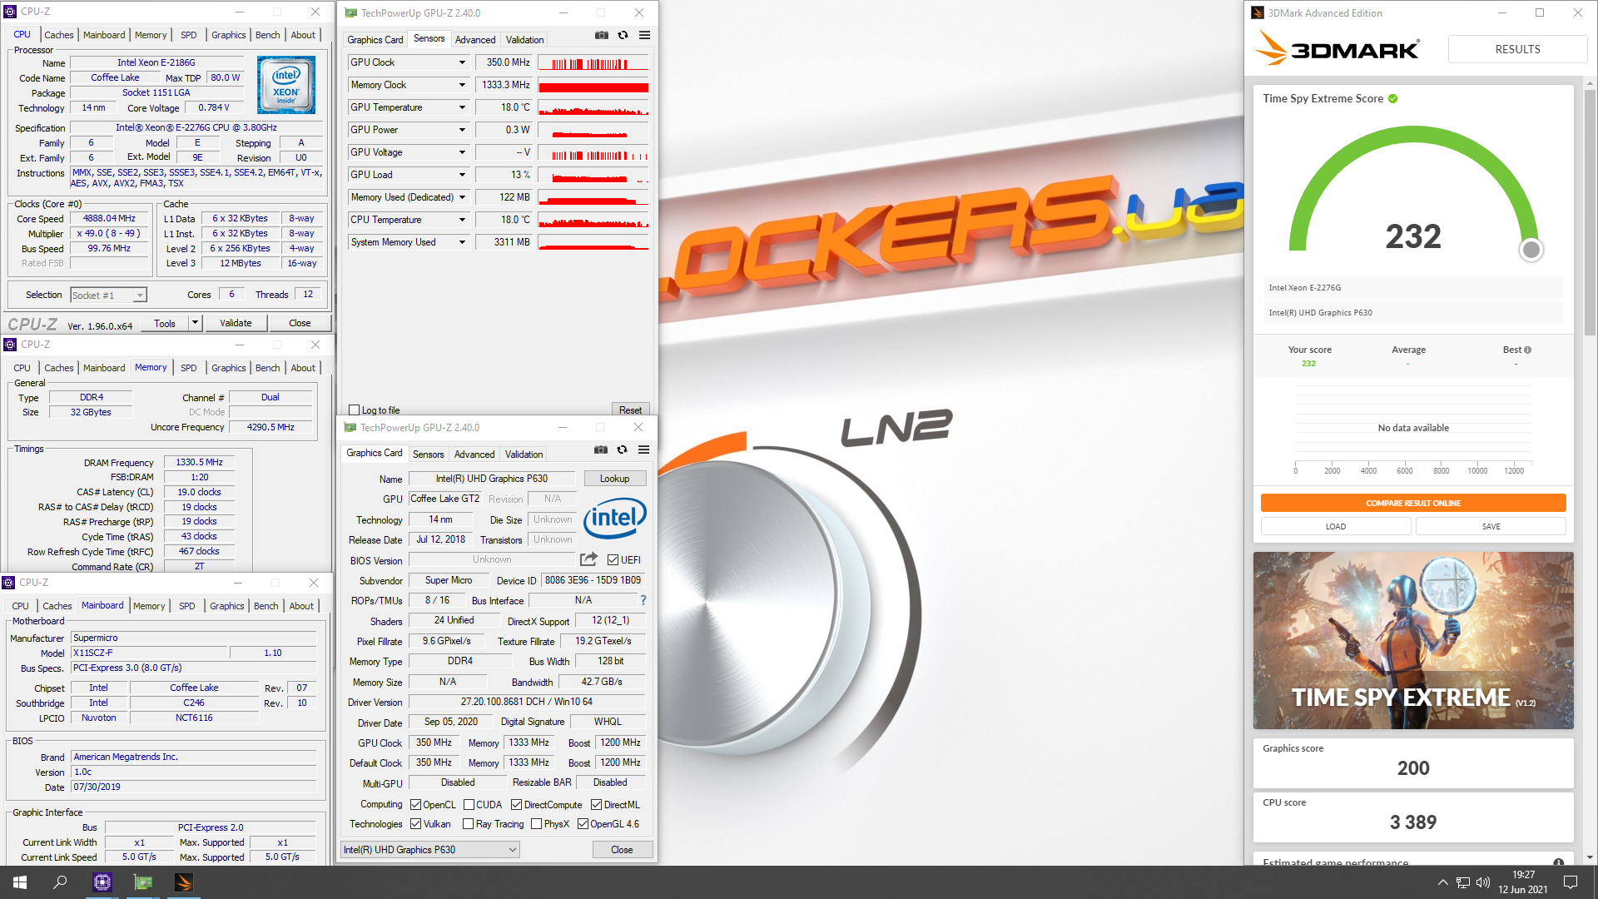The height and width of the screenshot is (899, 1598).
Task: Click the 3DMark logo
Action: pyautogui.click(x=1337, y=48)
